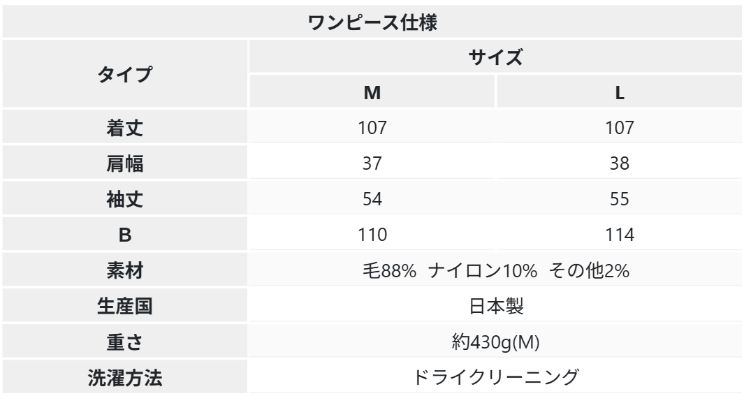Viewport: 744px width, 396px height.
Task: Select the M size column header
Action: click(x=372, y=93)
